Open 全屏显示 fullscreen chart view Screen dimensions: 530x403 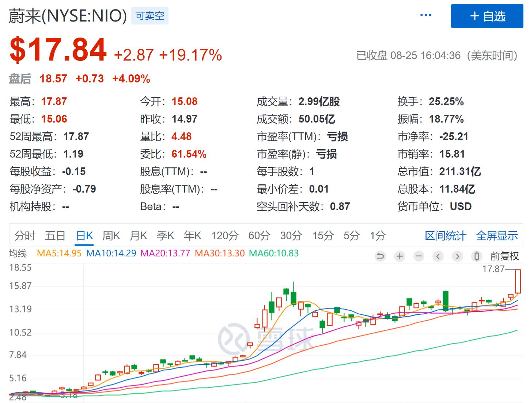pos(497,236)
